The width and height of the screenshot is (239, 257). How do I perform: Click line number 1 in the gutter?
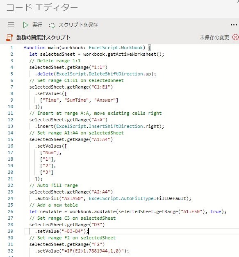(x=12, y=48)
